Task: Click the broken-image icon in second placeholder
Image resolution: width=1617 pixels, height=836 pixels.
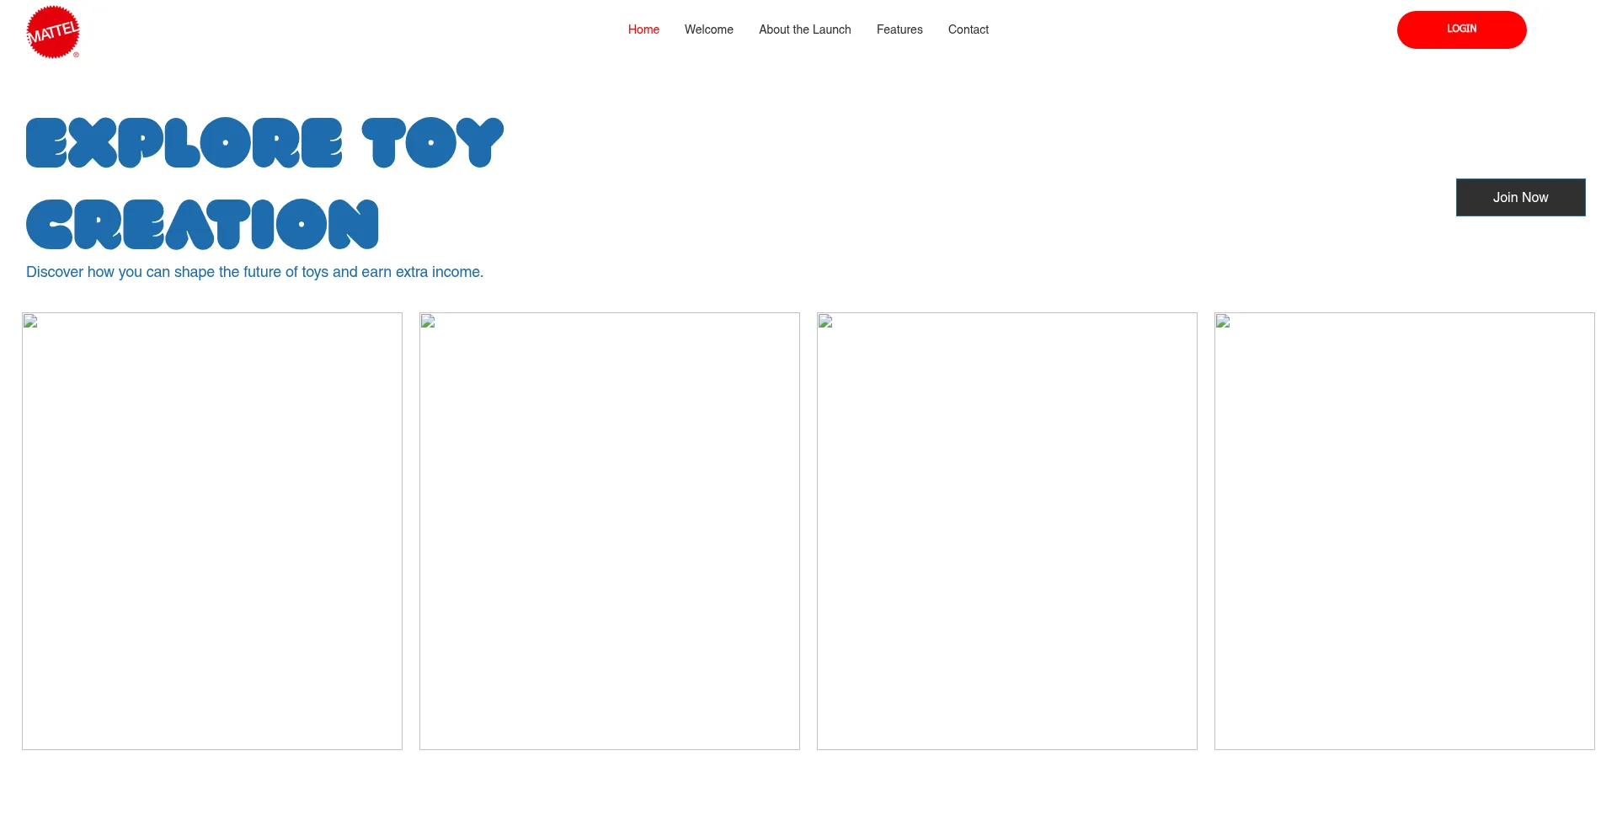Action: tap(426, 322)
